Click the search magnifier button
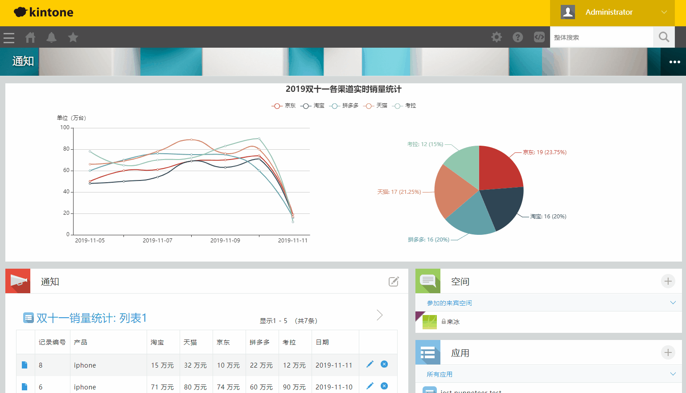The image size is (686, 393). [664, 37]
